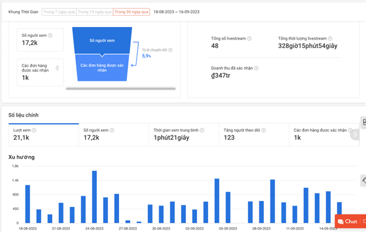The width and height of the screenshot is (366, 232).
Task: Click help icon beside Tổng thời lượng livestream
Action: (330, 39)
